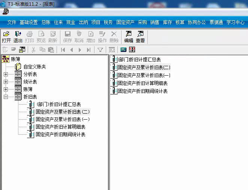Screen dimensions: 248x190
Task: Select (部门)折旧计提汇总表 in right list
Action: (x=139, y=59)
